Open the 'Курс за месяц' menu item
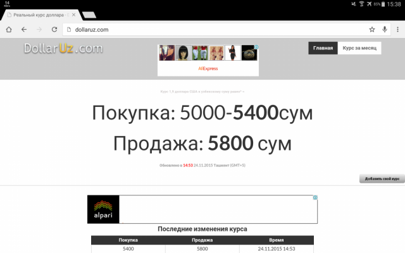 tap(359, 48)
